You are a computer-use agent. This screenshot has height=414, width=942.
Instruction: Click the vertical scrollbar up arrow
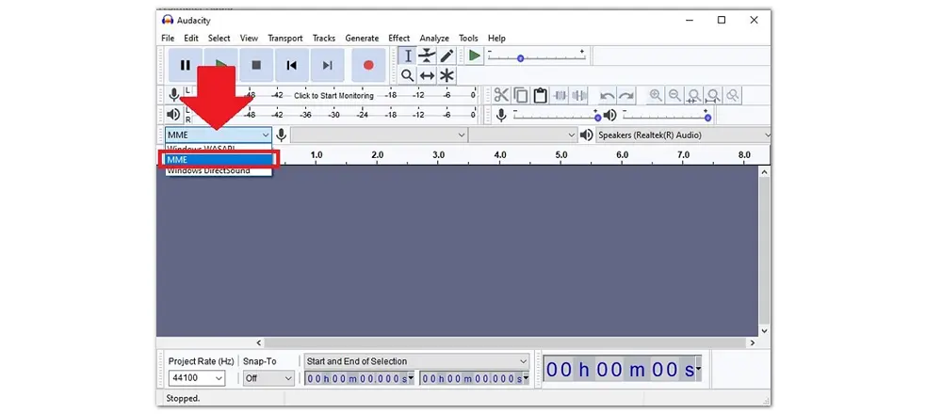(x=764, y=171)
